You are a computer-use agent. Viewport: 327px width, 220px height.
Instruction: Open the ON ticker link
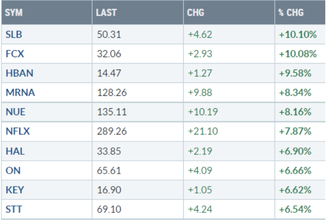point(13,171)
